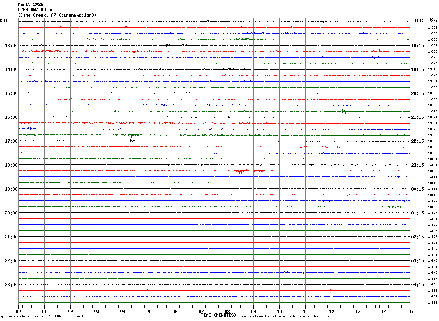The image size is (439, 321).
Task: Select the 13:00 CDT time label
Action: click(11, 46)
